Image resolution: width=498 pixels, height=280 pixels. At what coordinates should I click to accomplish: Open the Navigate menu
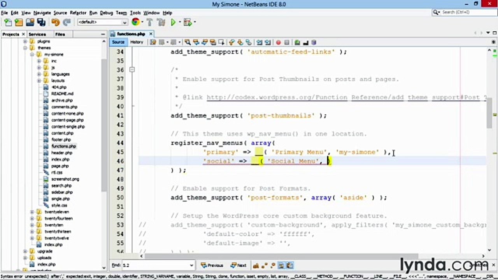42,13
